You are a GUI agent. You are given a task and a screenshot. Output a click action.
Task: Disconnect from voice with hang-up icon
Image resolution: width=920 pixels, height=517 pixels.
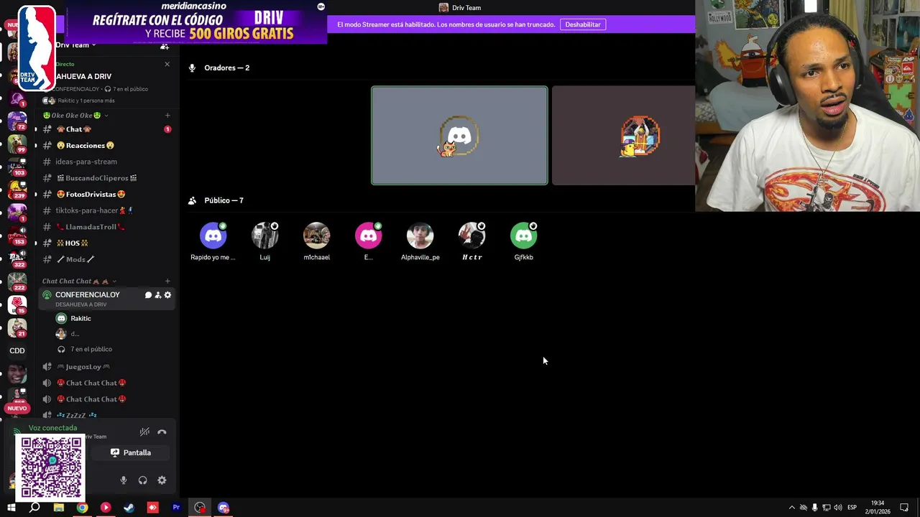point(162,432)
